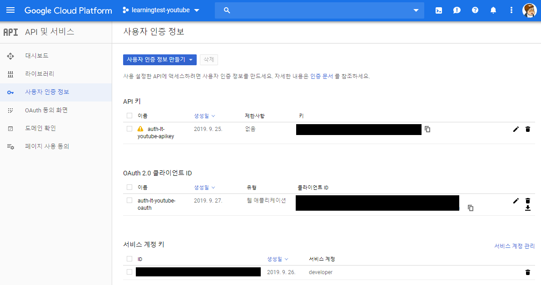Copy the OAuth client ID with copy icon
The height and width of the screenshot is (285, 541).
470,208
